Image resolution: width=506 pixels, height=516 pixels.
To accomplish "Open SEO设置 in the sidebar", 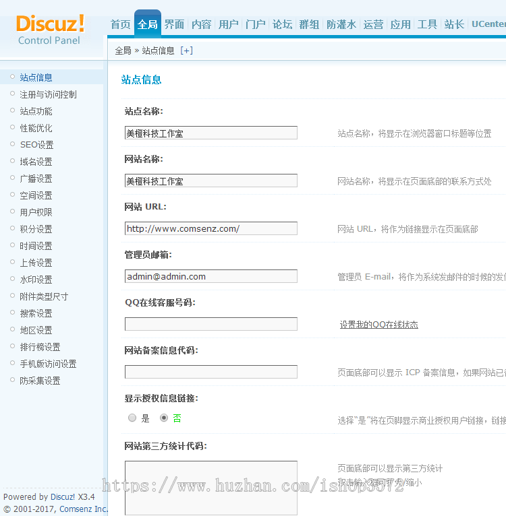I will click(36, 145).
